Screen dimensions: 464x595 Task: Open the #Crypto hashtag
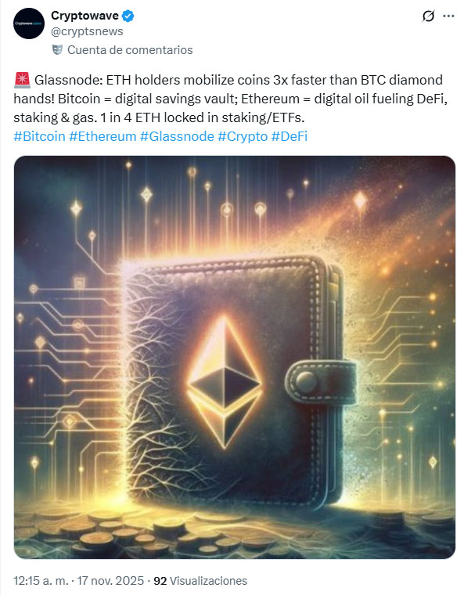(243, 136)
